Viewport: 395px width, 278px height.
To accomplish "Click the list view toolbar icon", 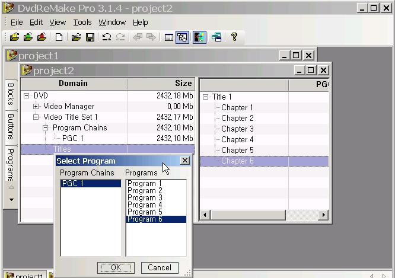I will tap(168, 37).
